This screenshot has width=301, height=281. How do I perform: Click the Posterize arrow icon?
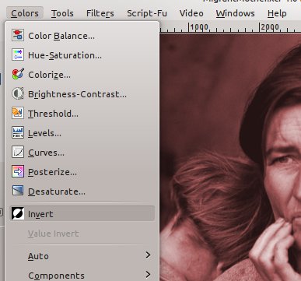click(18, 171)
